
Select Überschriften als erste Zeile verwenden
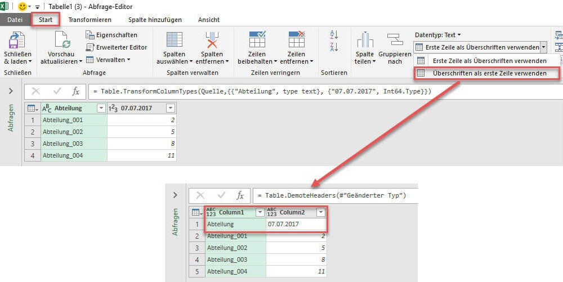coord(489,73)
